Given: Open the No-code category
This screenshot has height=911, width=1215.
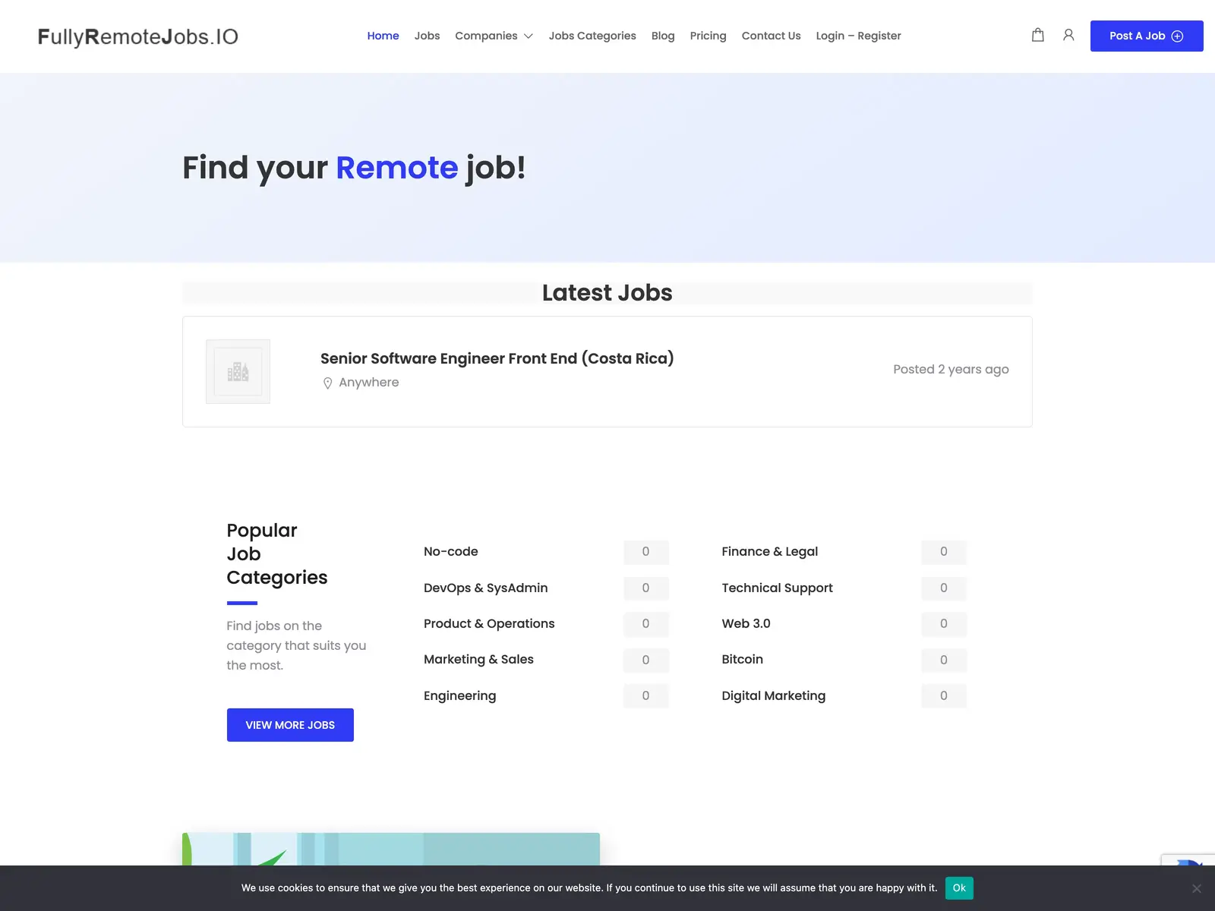Looking at the screenshot, I should pyautogui.click(x=451, y=552).
